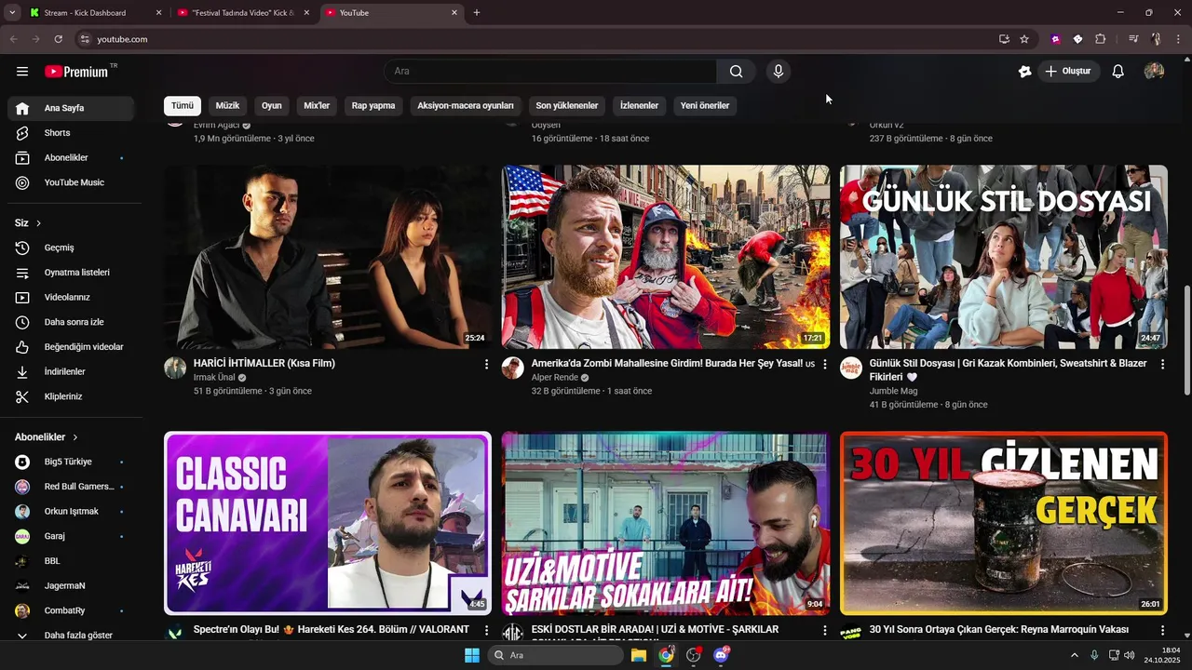Click the taskbar volume icon
Viewport: 1192px width, 670px height.
tap(1130, 655)
